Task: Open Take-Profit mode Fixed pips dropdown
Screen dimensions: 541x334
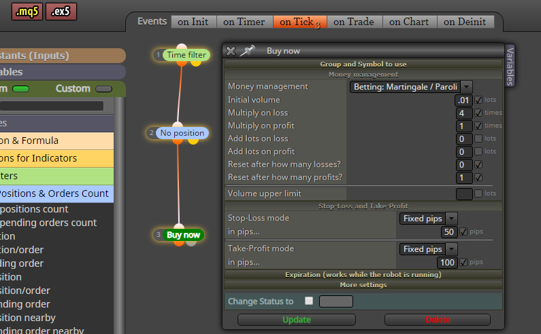Action: (x=428, y=248)
